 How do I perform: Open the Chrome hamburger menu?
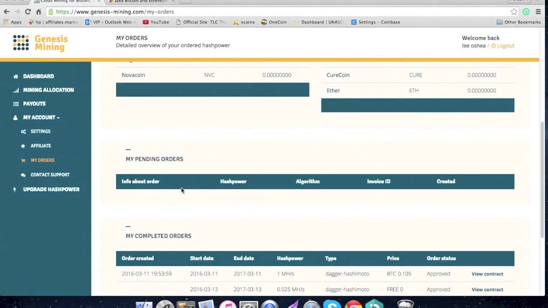(539, 12)
